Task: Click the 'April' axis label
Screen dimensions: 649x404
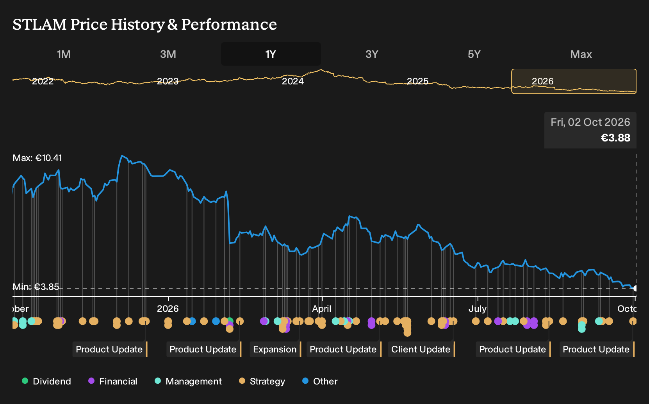Action: coord(322,309)
